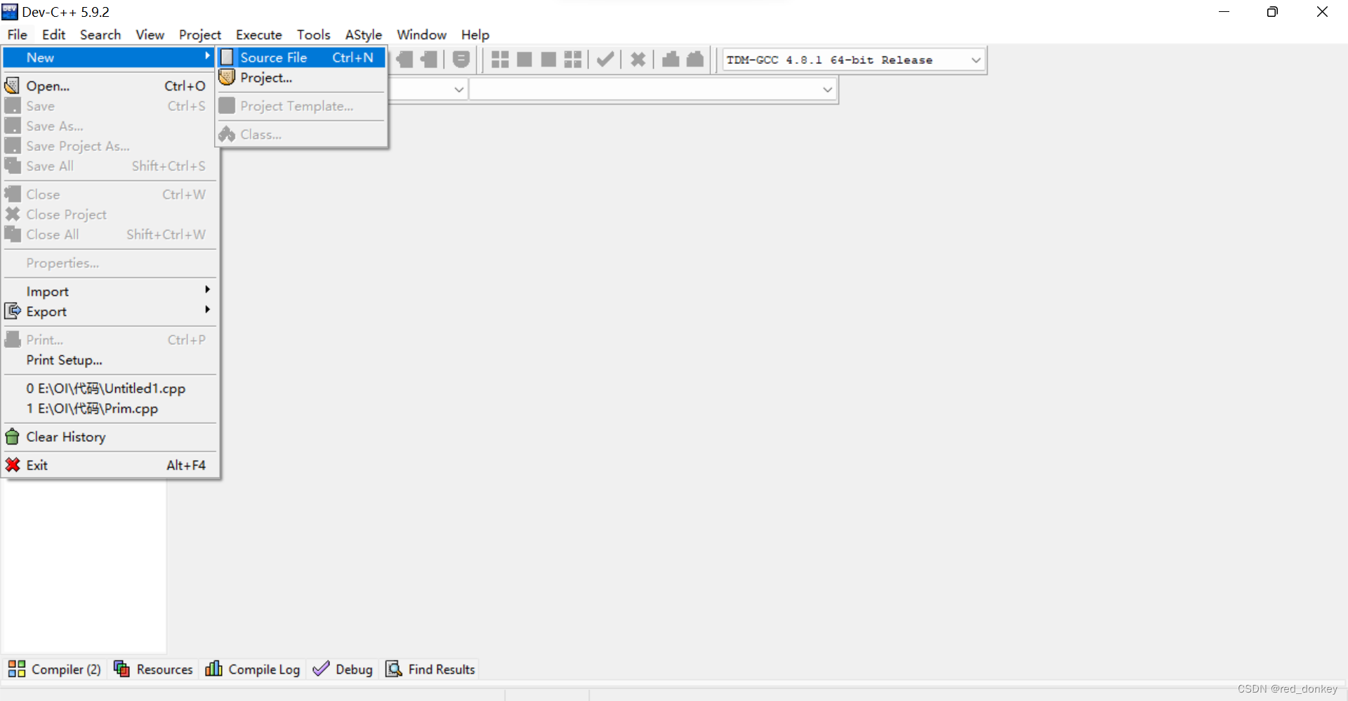Switch to the Debug bottom tab
This screenshot has height=701, width=1348.
(x=343, y=669)
